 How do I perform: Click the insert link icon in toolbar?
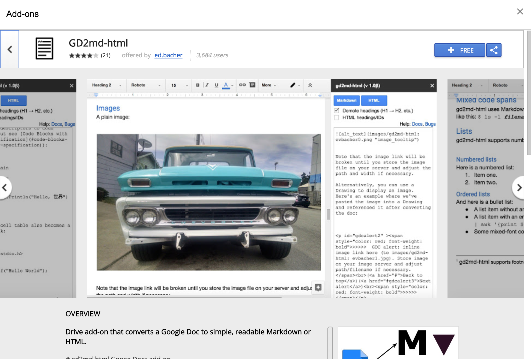(242, 85)
